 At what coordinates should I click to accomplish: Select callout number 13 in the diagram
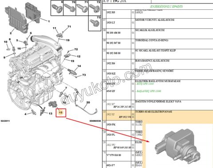[51, 113]
